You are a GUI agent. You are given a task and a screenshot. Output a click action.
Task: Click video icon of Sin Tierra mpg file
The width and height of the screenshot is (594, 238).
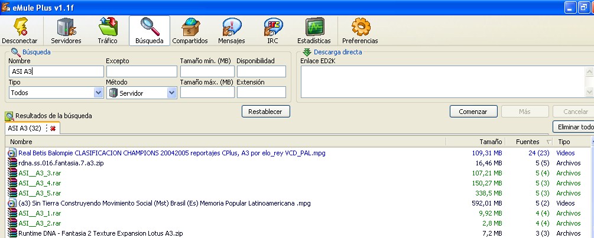(12, 203)
